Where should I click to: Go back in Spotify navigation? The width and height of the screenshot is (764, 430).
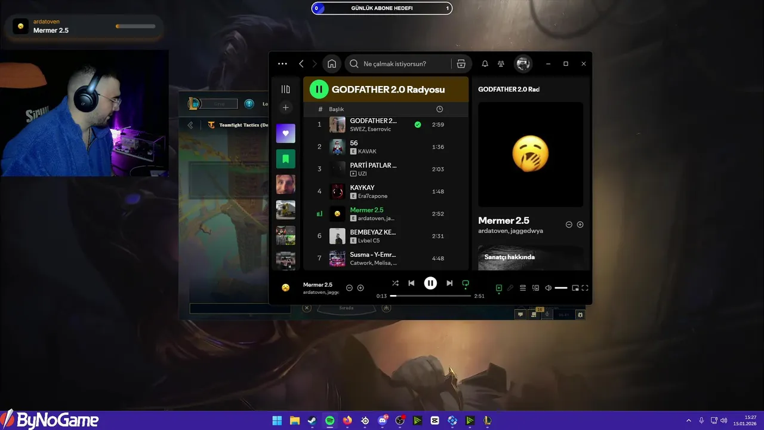[x=301, y=64]
